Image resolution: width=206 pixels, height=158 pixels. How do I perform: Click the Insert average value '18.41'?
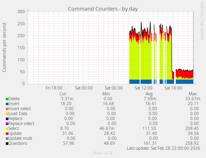click(x=150, y=104)
